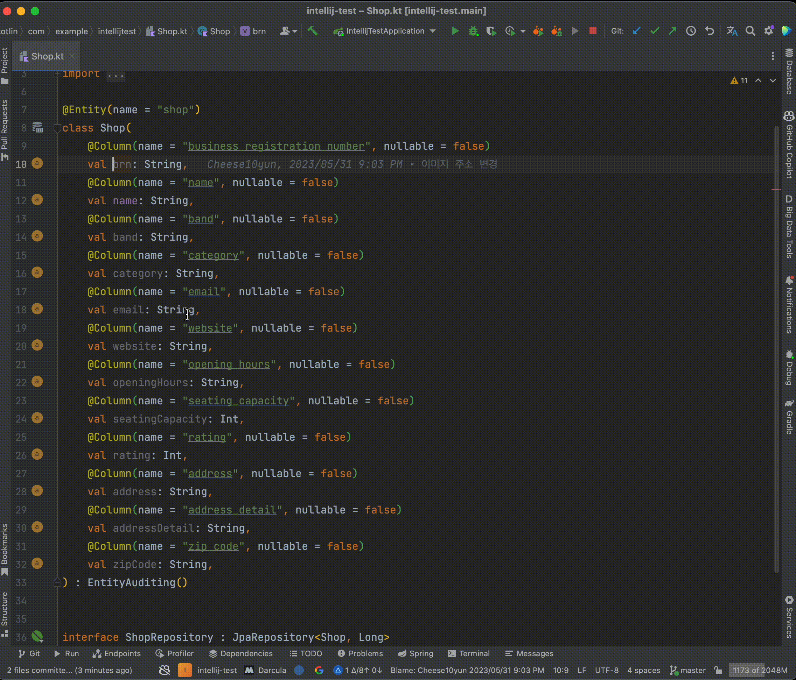Toggle GitHub Copilot status bar icon
The image size is (796, 680).
pos(165,670)
